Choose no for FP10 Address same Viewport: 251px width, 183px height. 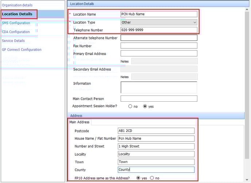(152, 178)
